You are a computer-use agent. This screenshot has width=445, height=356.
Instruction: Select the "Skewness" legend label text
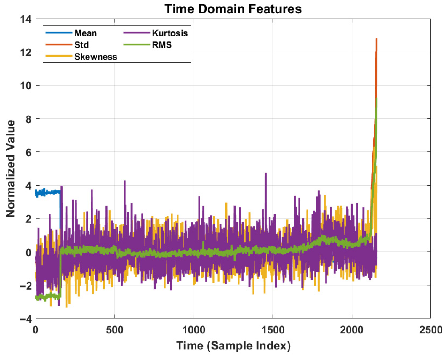(95, 57)
